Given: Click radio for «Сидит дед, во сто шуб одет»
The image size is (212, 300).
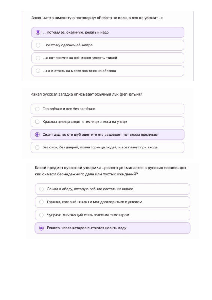Looking at the screenshot, I should tap(37, 135).
